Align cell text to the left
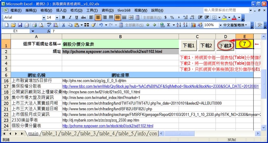The image size is (268, 143). (92, 17)
